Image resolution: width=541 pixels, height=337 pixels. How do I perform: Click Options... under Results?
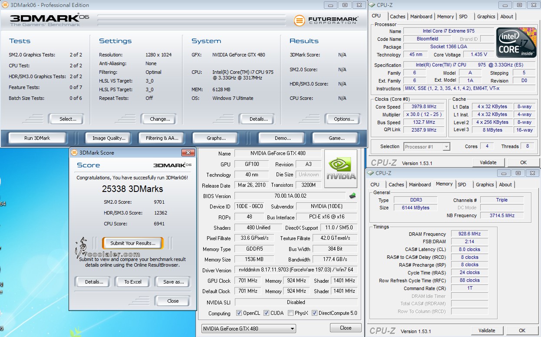pos(344,119)
